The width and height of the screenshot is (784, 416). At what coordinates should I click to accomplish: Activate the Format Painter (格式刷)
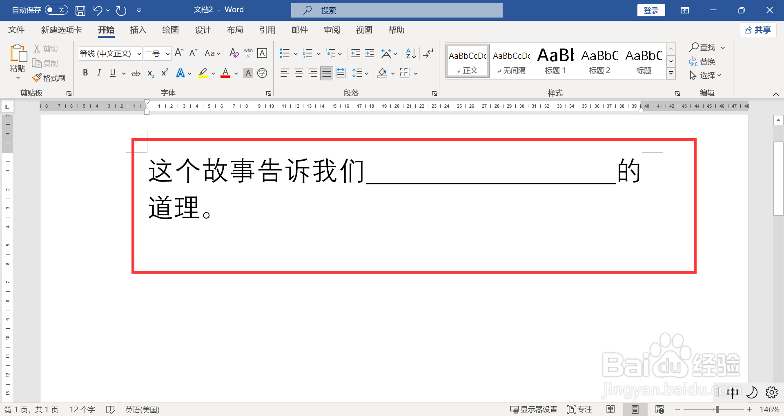pos(49,77)
